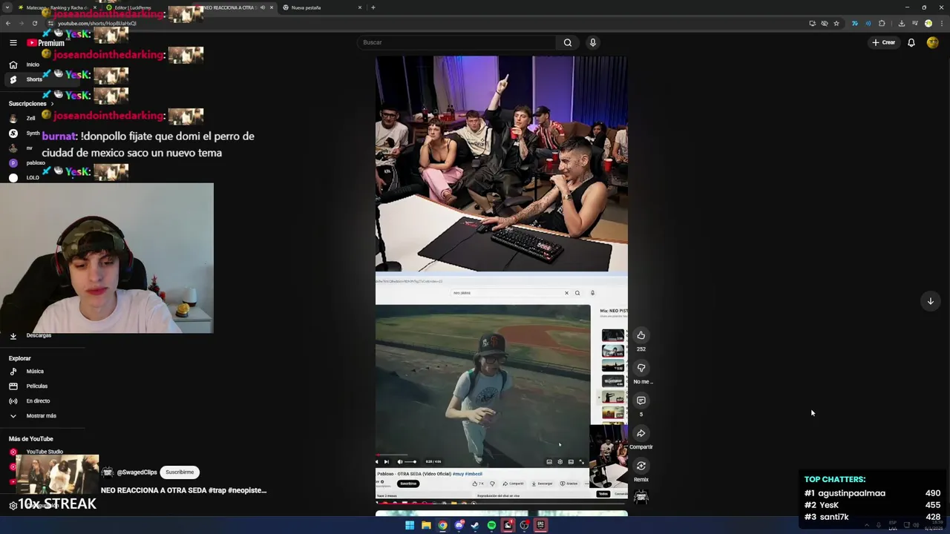This screenshot has height=534, width=950.
Task: Remix this Short
Action: click(641, 466)
